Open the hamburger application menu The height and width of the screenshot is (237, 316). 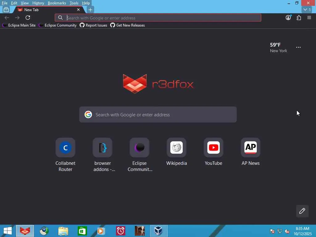point(309,18)
